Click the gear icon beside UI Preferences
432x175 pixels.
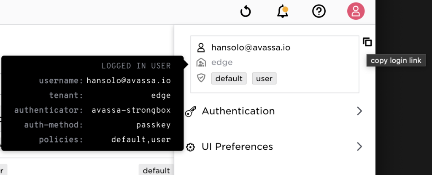point(190,147)
